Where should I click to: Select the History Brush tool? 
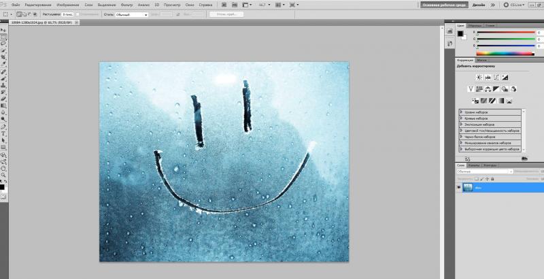pos(3,92)
